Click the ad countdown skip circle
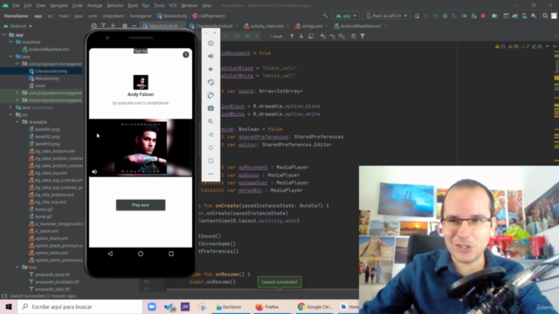 point(186,54)
